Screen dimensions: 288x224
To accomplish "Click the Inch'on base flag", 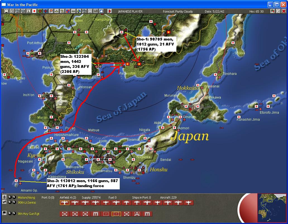I will coord(40,96).
